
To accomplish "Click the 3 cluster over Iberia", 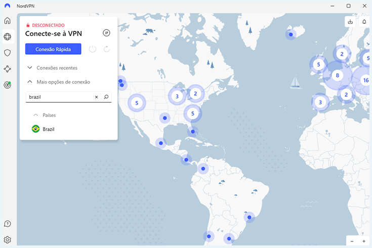I will tap(320, 102).
